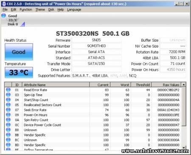Click the Good health status button
Screen dimensions: 191x155
(19, 52)
